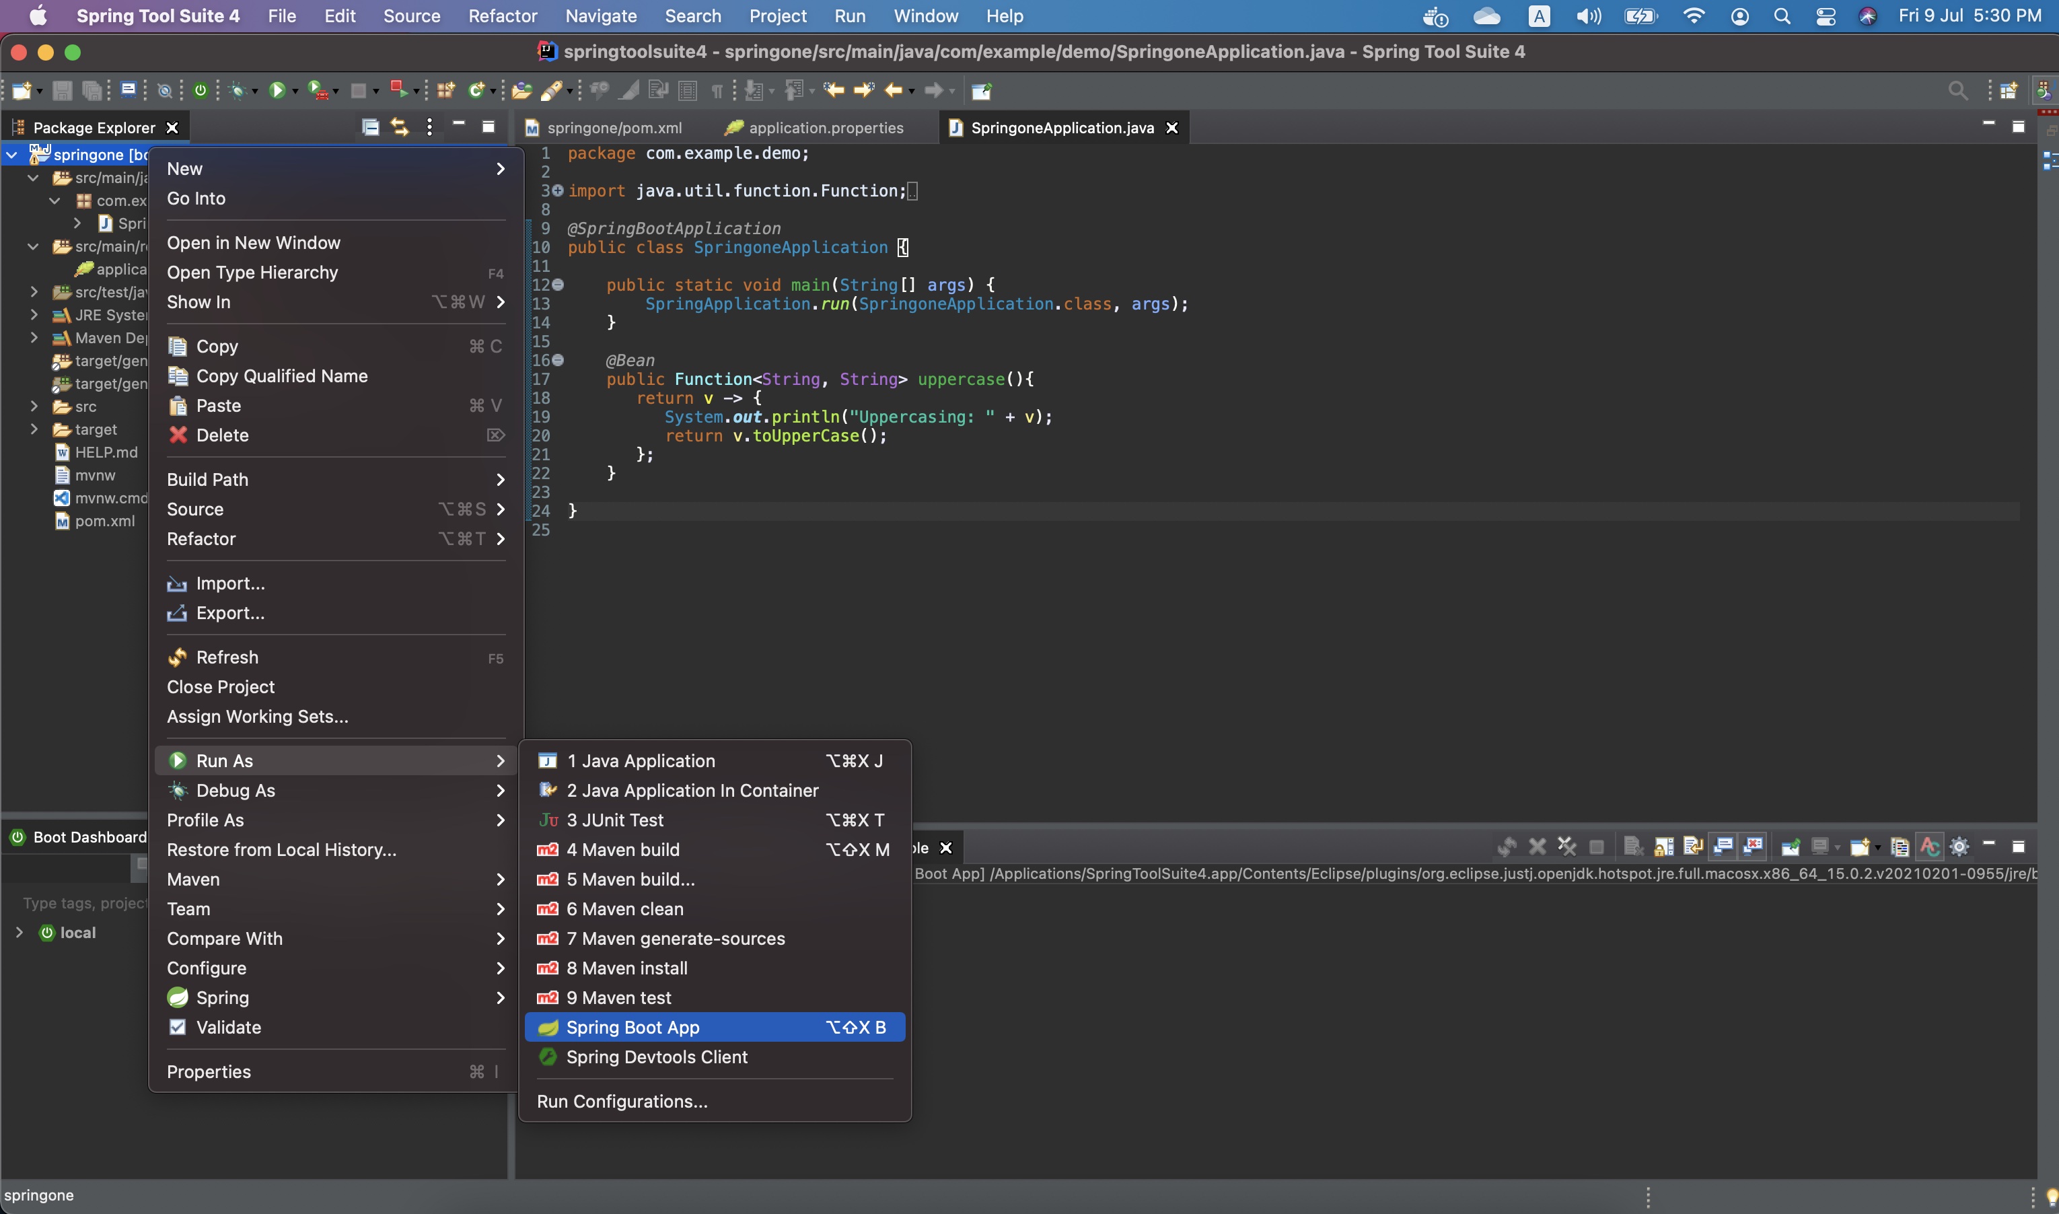
Task: Expand the local node in Boot Dashboard
Action: coord(19,933)
